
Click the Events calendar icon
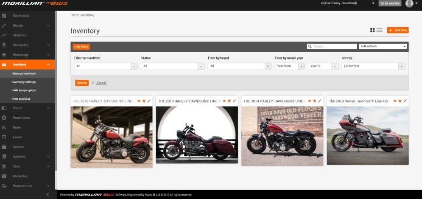click(x=4, y=137)
